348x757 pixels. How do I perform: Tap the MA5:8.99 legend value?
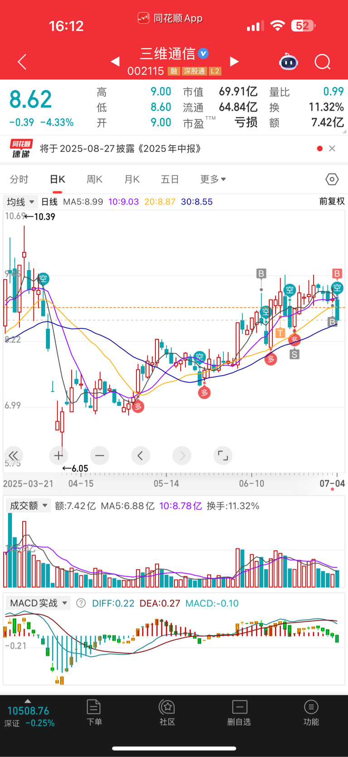[83, 202]
